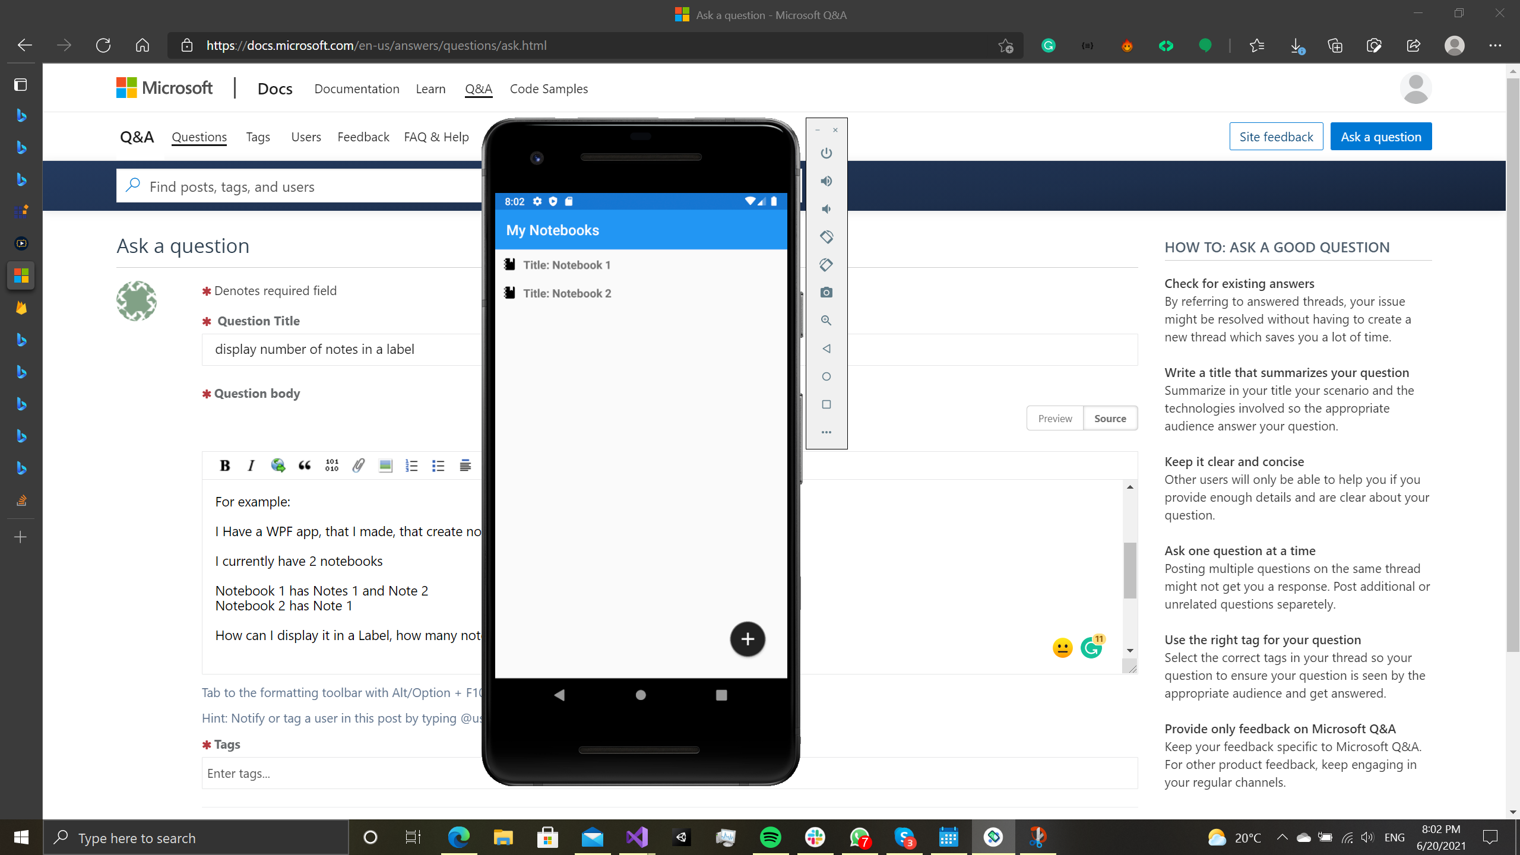
Task: Take emulator screenshot with camera icon
Action: [x=826, y=293]
